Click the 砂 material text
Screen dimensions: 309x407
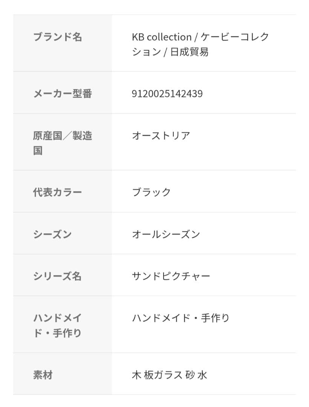(190, 375)
